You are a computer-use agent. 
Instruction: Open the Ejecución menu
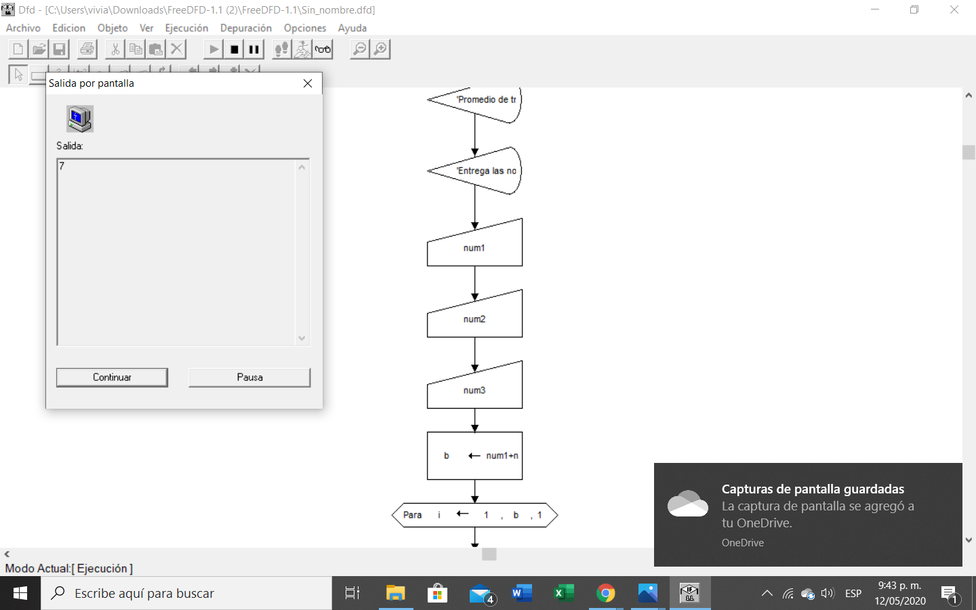(x=186, y=28)
